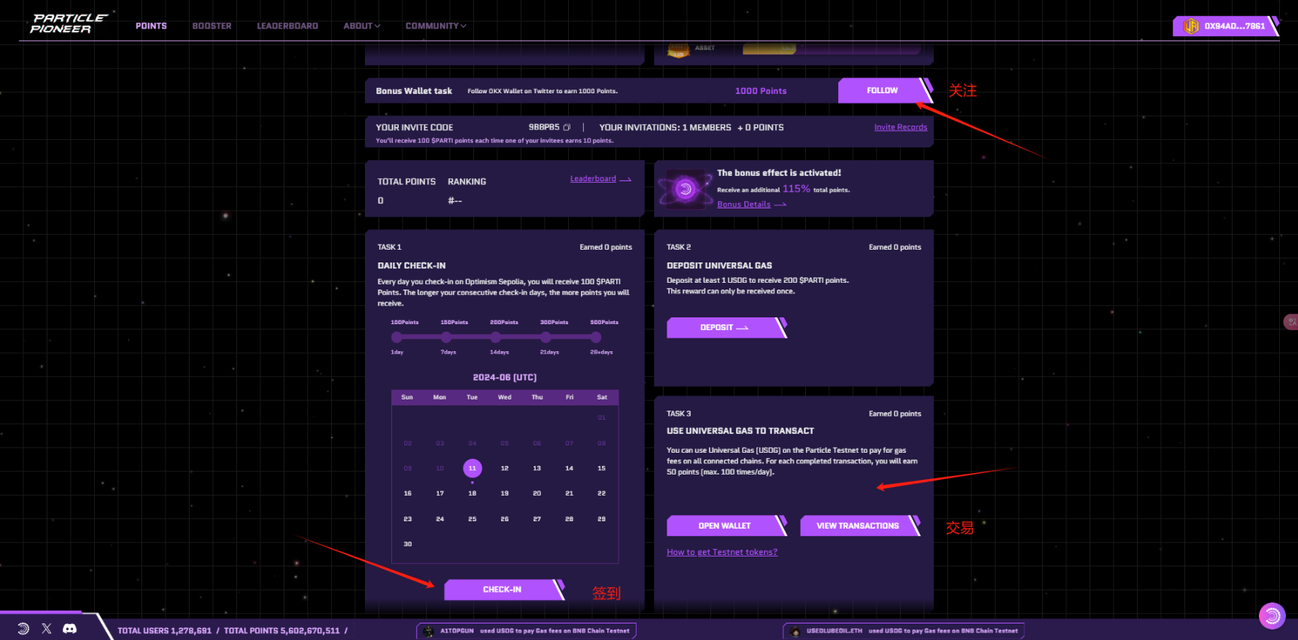Open the X (Twitter) icon in footer
Image resolution: width=1298 pixels, height=640 pixels.
pos(47,629)
